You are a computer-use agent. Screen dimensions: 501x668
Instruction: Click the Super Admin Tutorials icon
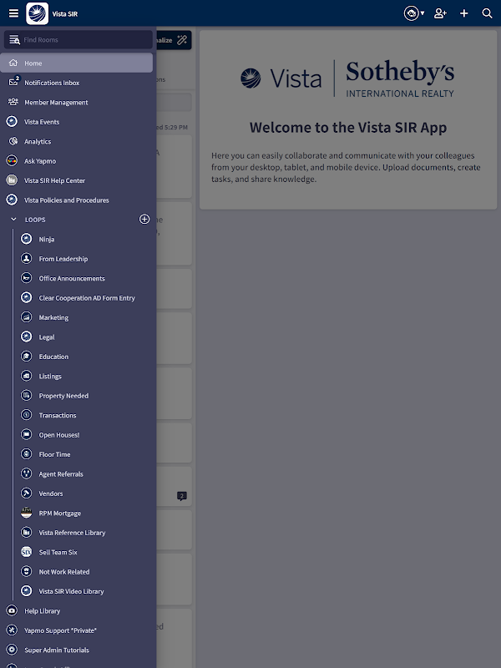click(12, 650)
